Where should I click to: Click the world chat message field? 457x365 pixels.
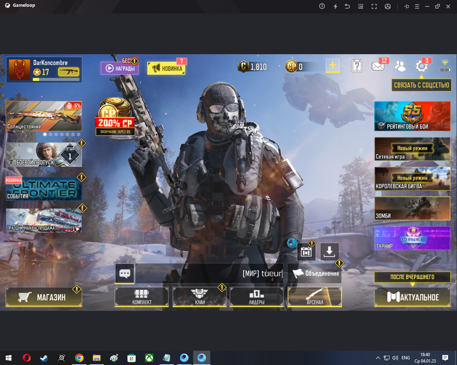(209, 273)
